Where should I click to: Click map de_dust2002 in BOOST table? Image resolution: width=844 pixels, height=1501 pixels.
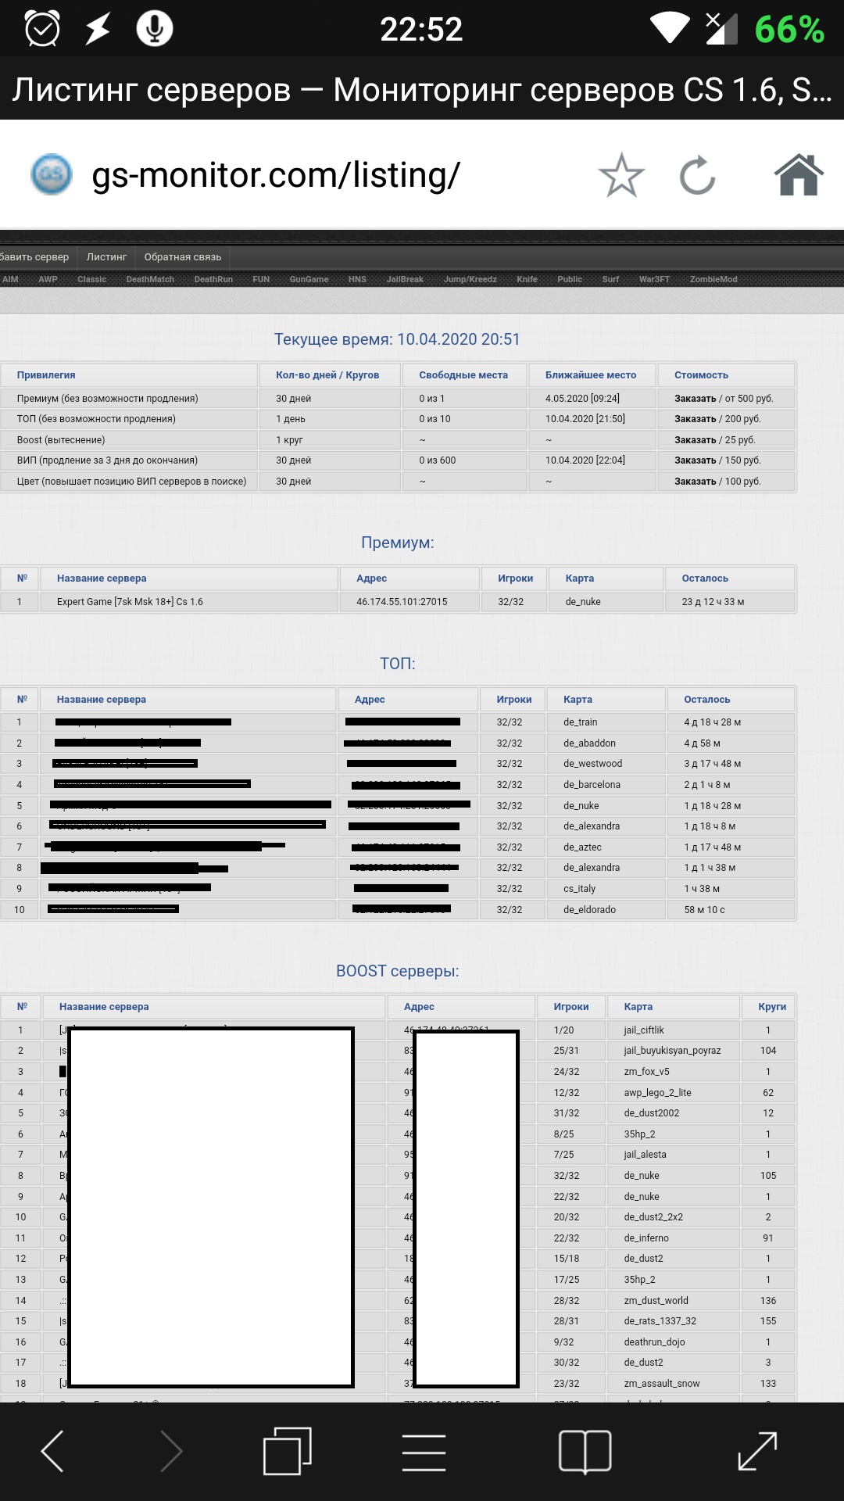[651, 1113]
